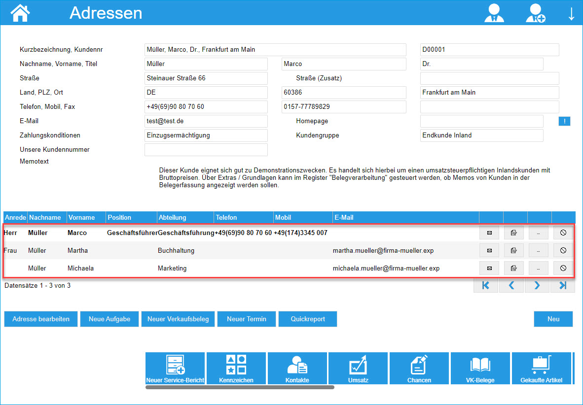Screen dimensions: 583x405
Task: Open the Quickreport
Action: tap(308, 319)
